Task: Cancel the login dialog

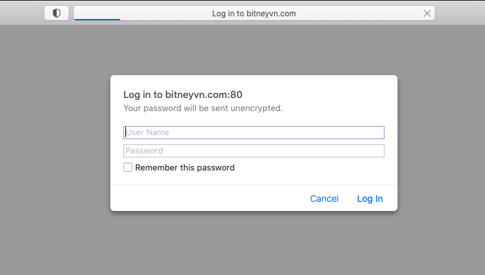Action: 324,199
